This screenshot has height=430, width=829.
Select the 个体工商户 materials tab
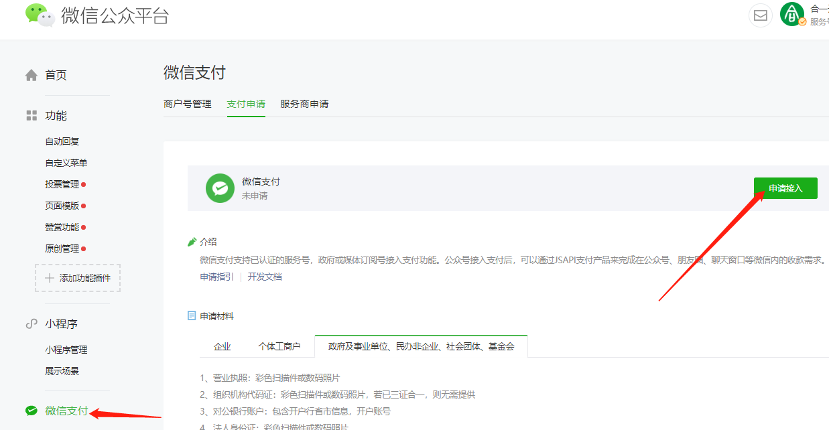(279, 346)
